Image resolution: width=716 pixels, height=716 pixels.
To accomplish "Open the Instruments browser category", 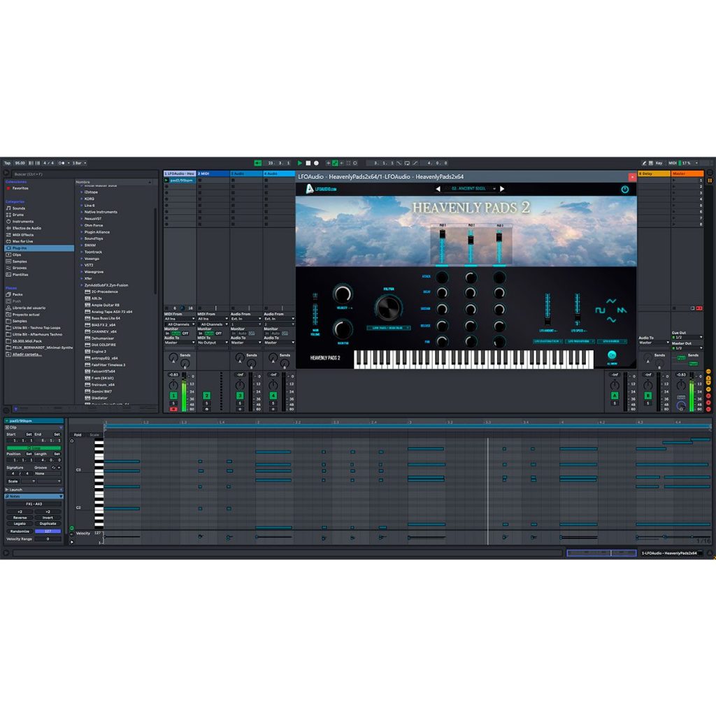I will point(23,222).
